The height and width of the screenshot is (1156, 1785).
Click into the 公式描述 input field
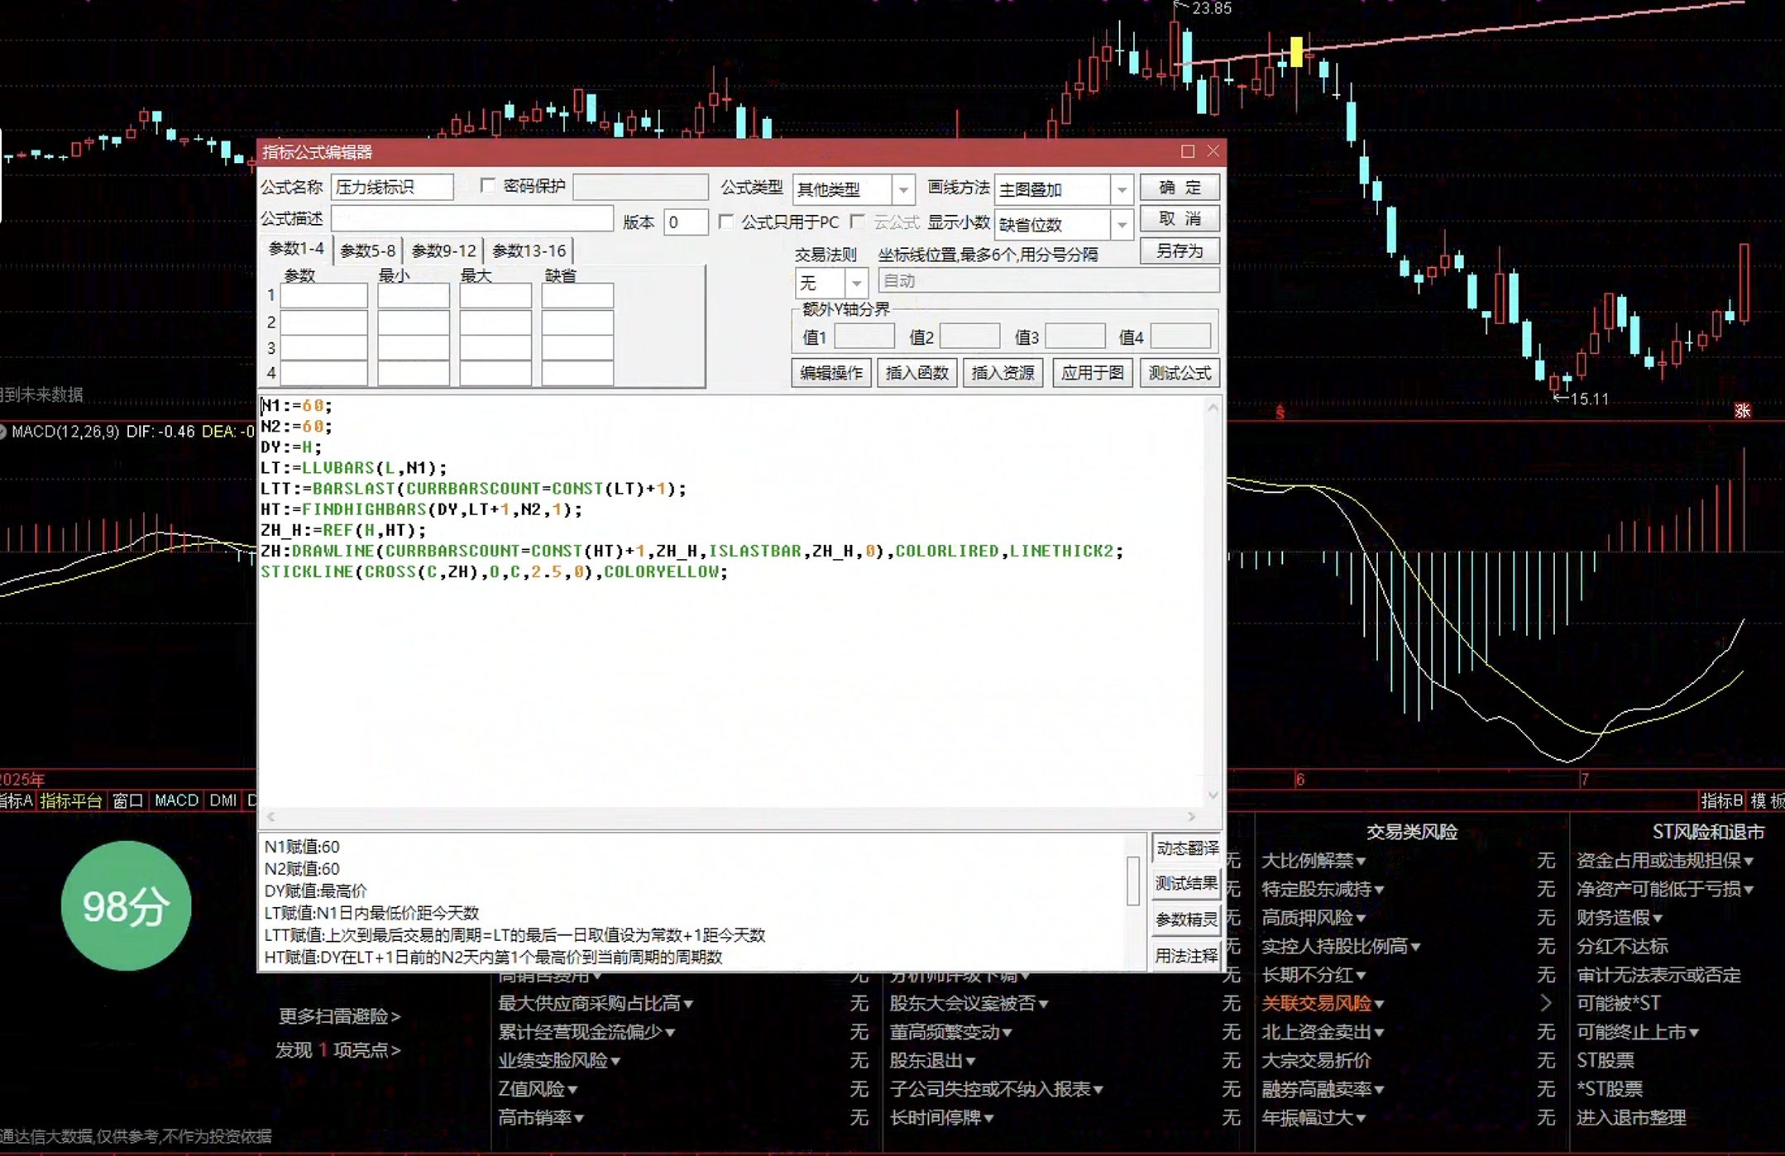472,219
